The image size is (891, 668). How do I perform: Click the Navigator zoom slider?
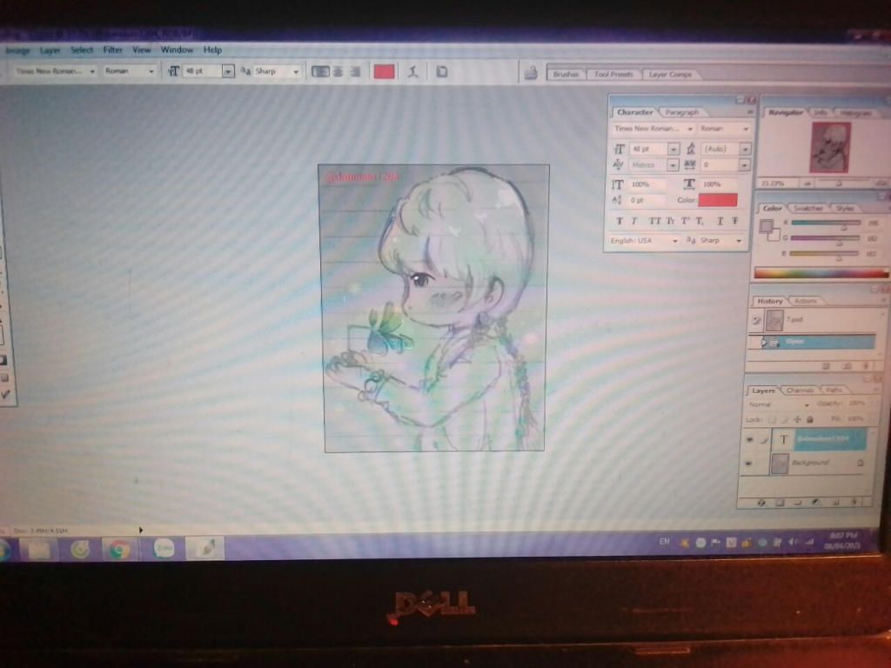[x=838, y=184]
